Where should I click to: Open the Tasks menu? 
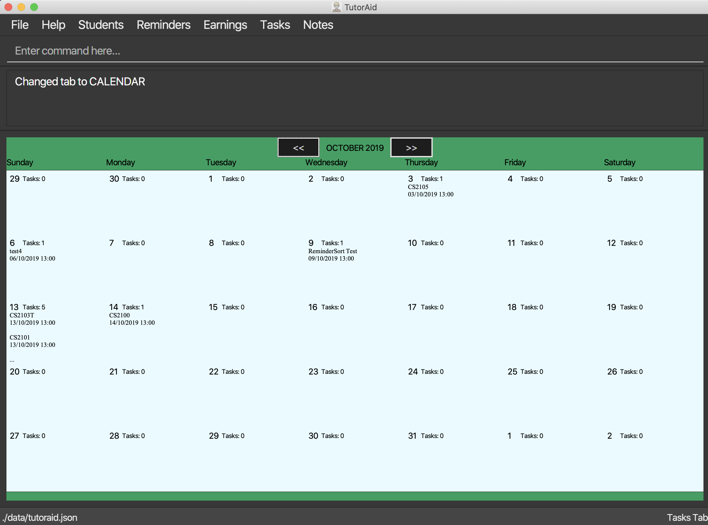275,25
